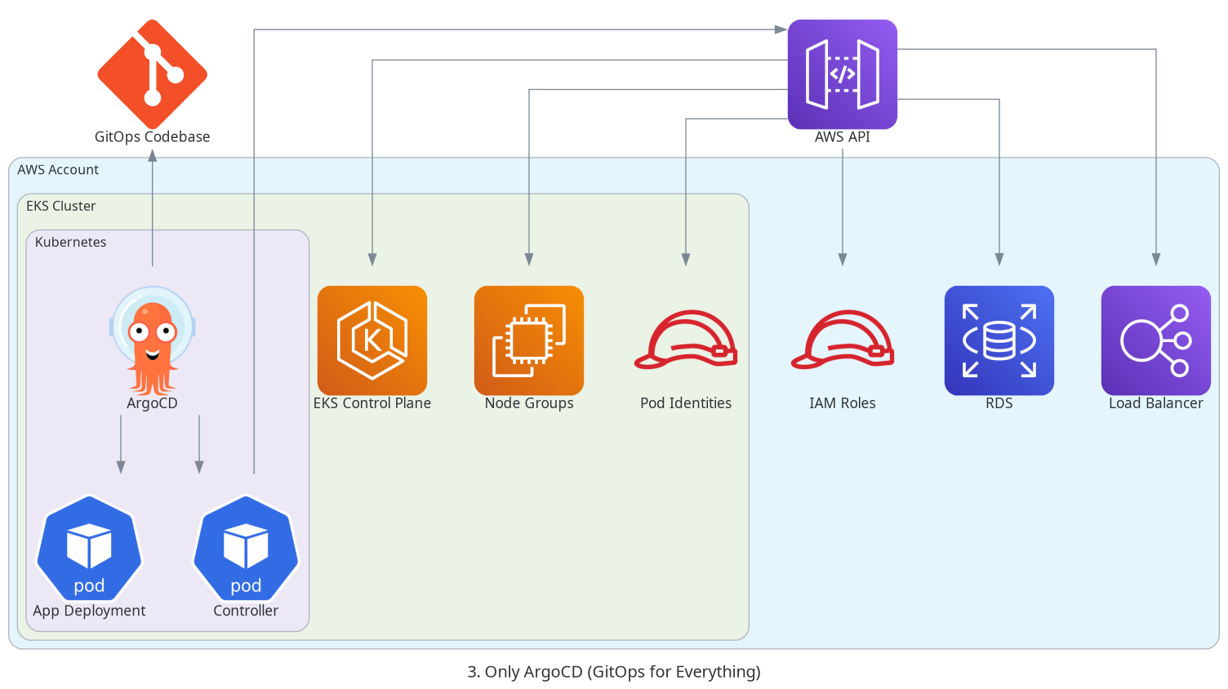Select the 'Pod Identities' label
This screenshot has width=1228, height=689.
pyautogui.click(x=686, y=403)
